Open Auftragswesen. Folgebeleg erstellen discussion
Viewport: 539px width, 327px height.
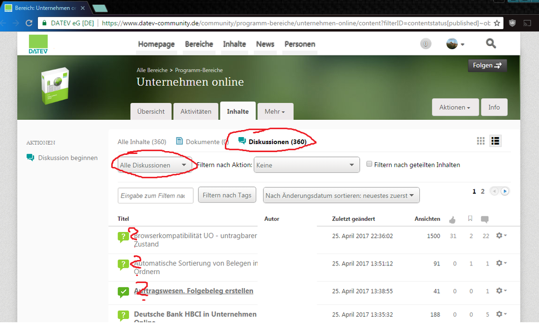[x=194, y=291]
